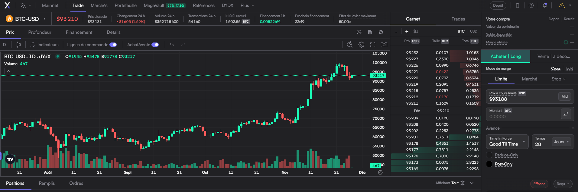Open the project website globe icon

[x=381, y=32]
